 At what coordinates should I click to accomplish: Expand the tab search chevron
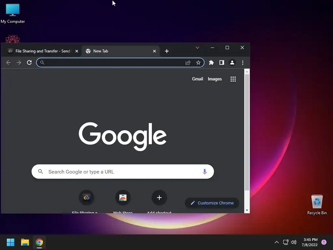point(197,48)
